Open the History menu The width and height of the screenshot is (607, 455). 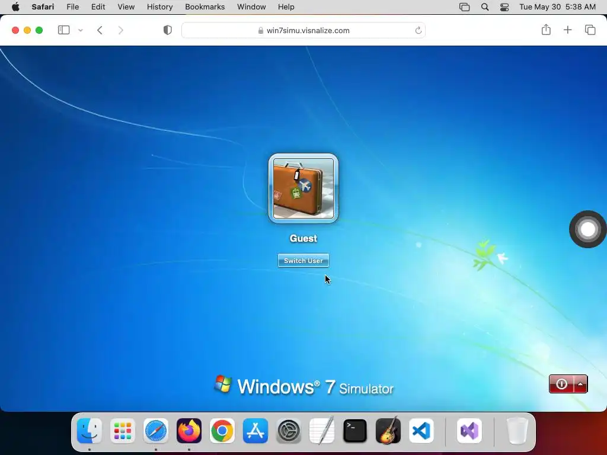[x=159, y=7]
